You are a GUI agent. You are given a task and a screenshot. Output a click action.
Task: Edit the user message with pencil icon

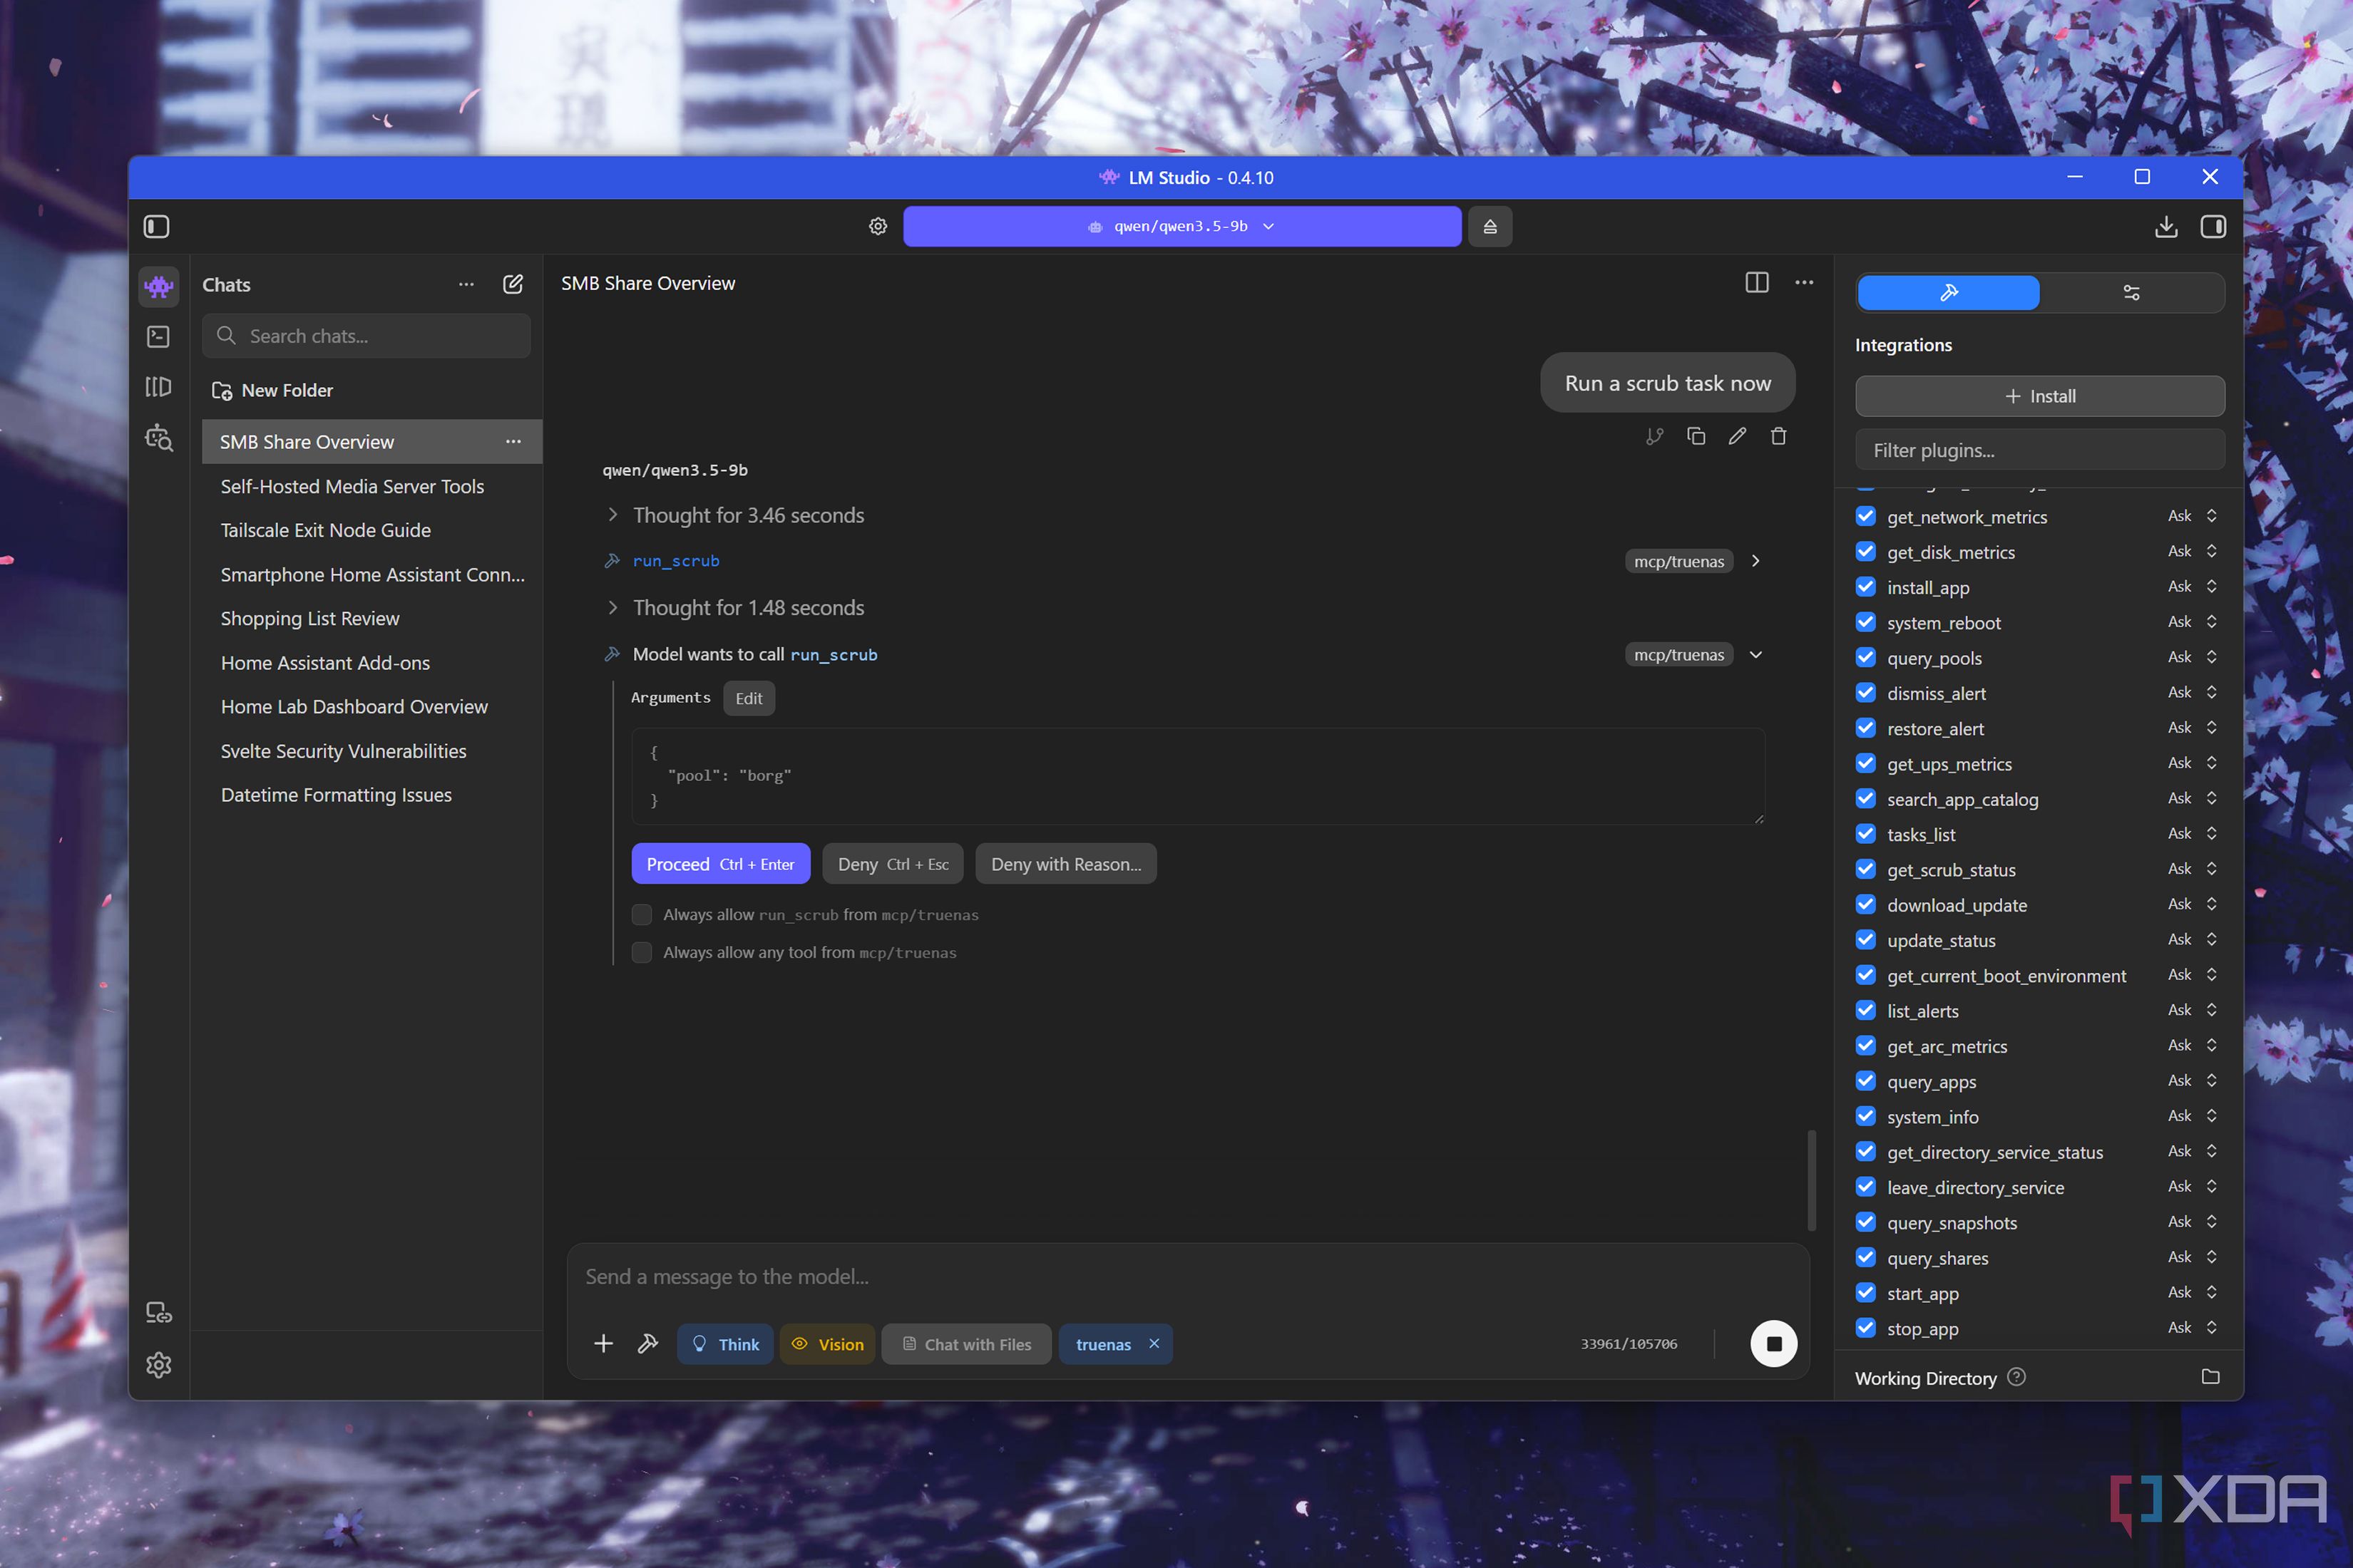coord(1738,436)
